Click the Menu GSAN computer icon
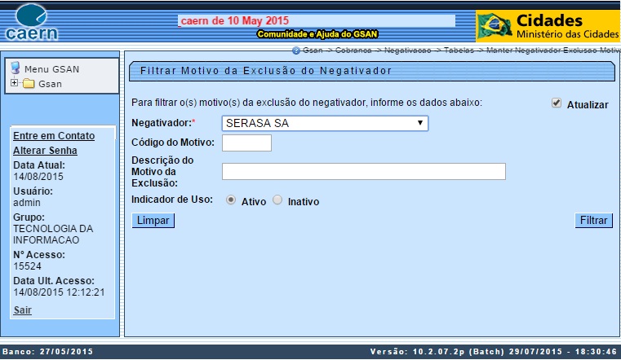 coord(16,68)
